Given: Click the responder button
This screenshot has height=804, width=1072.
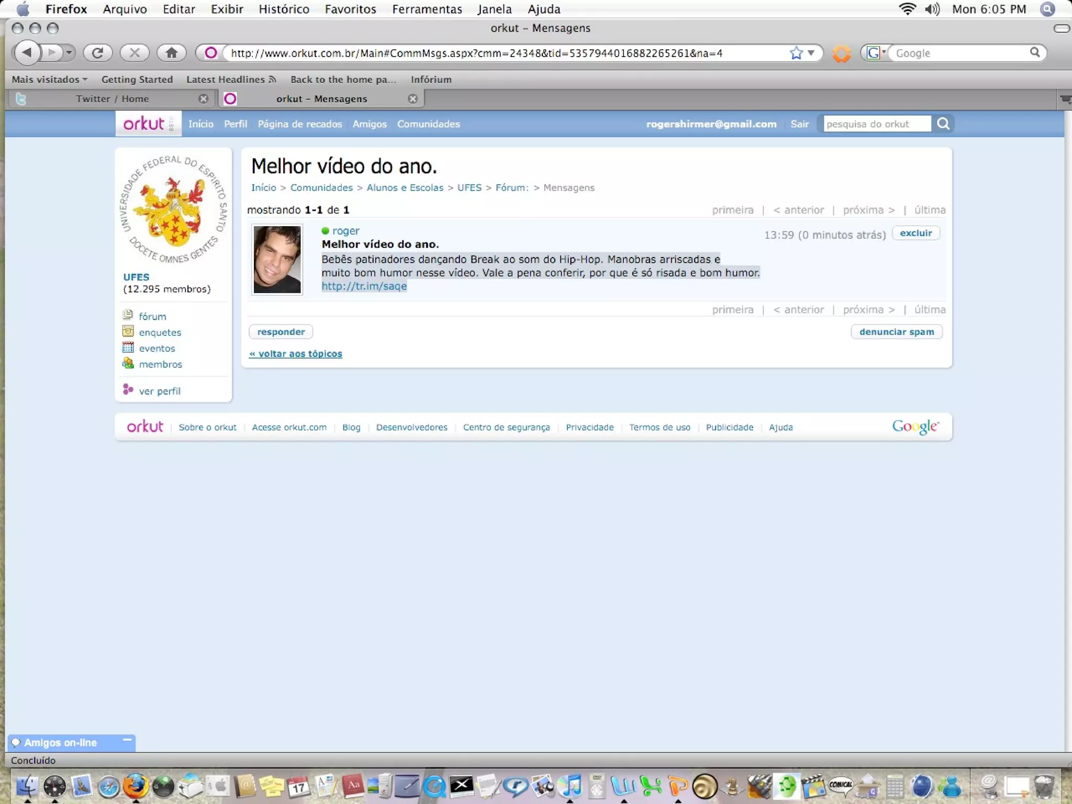Looking at the screenshot, I should click(281, 332).
